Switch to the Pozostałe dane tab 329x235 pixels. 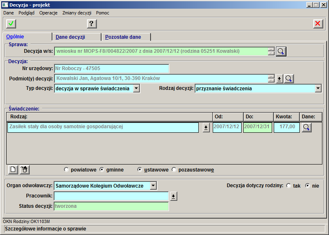click(x=126, y=37)
